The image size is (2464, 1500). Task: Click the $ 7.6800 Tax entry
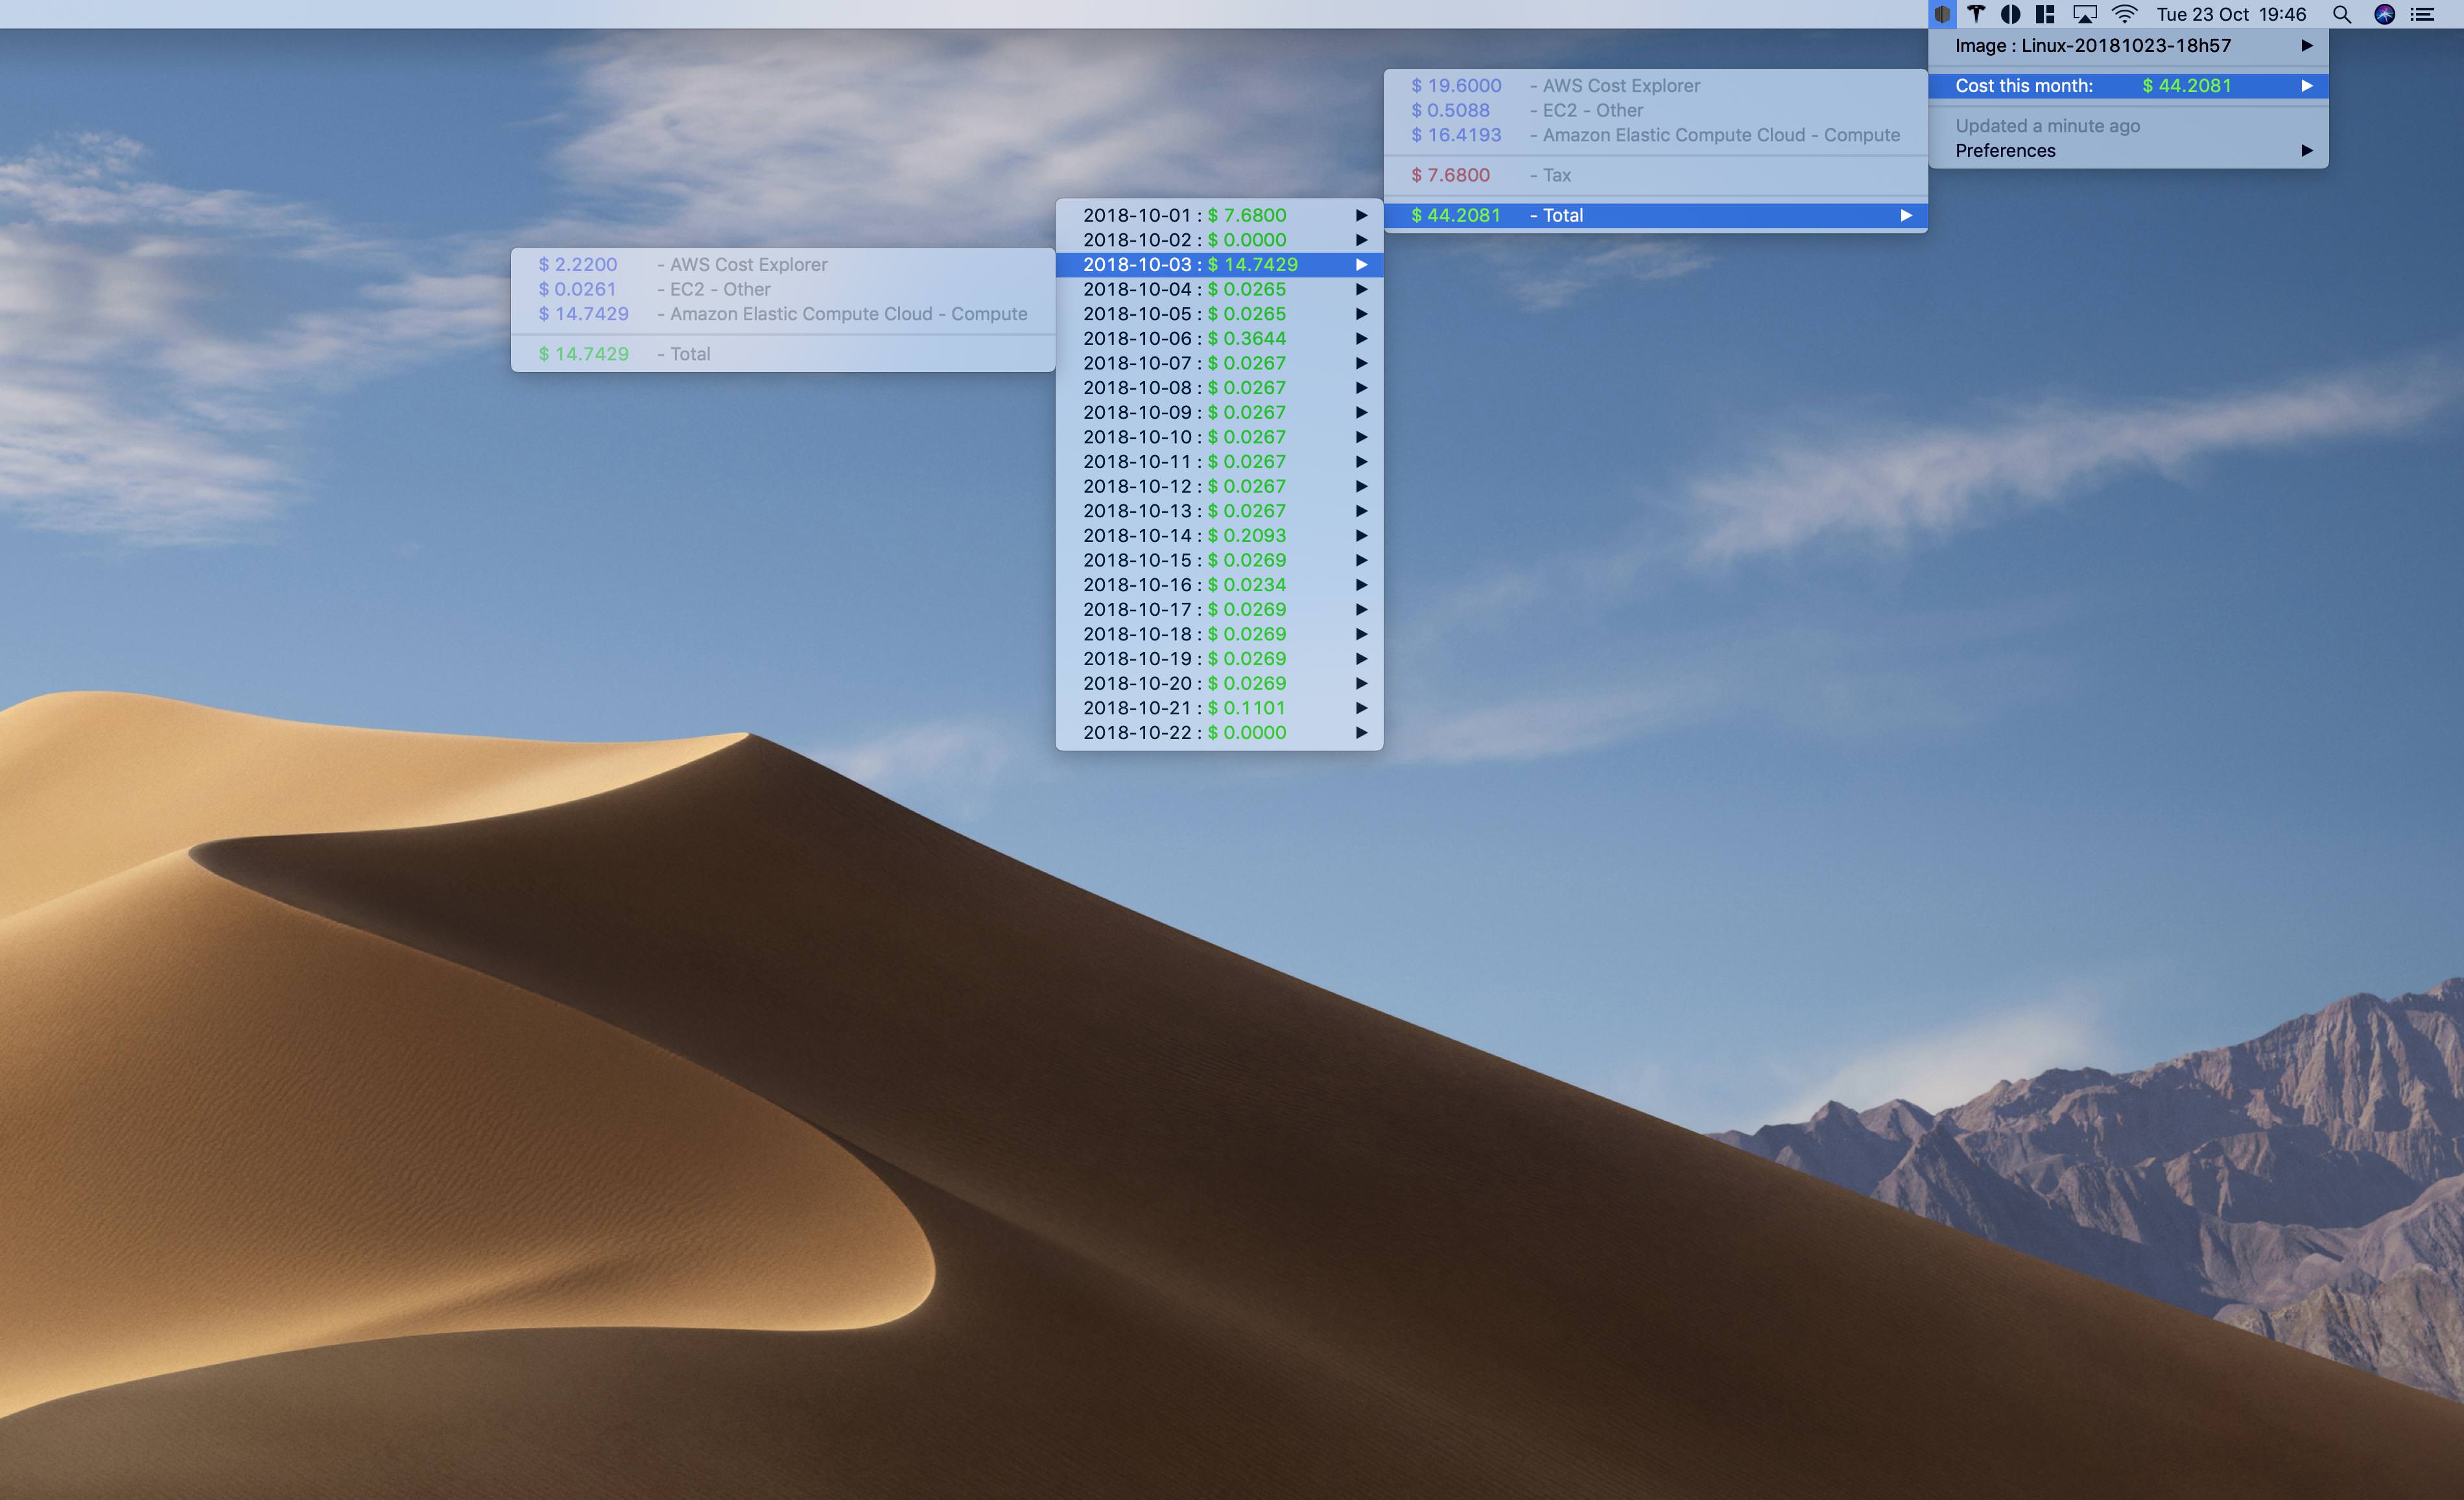(x=1655, y=175)
